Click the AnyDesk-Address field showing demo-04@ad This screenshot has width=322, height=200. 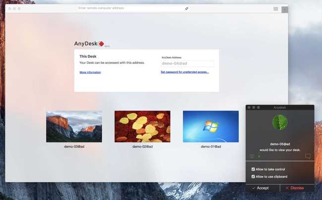187,63
